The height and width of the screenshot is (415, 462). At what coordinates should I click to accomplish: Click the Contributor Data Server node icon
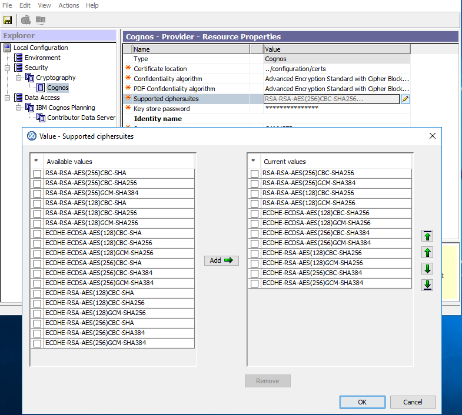(41, 118)
